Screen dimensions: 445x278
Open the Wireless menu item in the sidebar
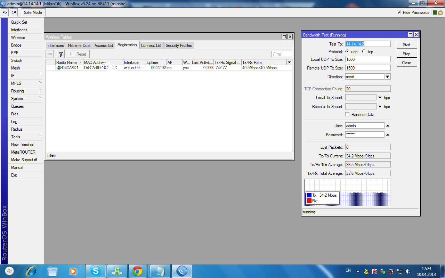(x=26, y=38)
